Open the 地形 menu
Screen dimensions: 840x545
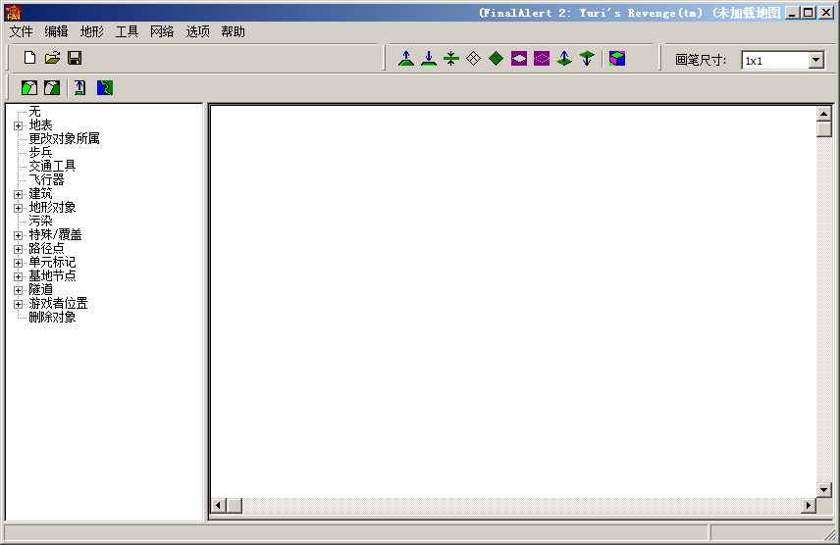91,31
